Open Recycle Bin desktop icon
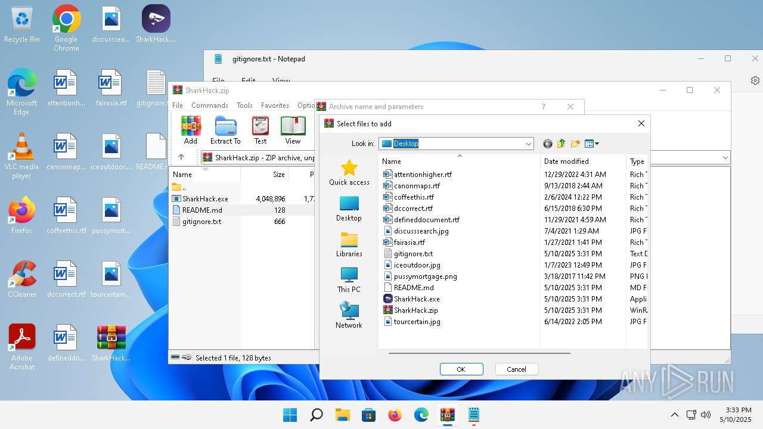Viewport: 763px width, 429px height. (22, 25)
